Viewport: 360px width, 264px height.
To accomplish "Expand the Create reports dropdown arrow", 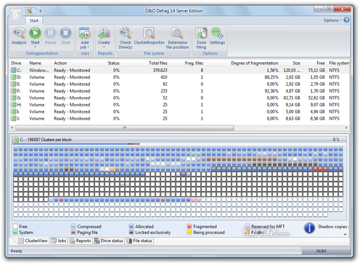I will click(x=104, y=47).
